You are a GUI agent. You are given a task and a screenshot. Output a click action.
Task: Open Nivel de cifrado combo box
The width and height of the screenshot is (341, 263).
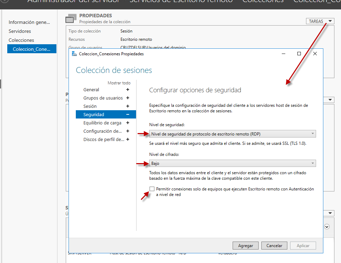233,163
